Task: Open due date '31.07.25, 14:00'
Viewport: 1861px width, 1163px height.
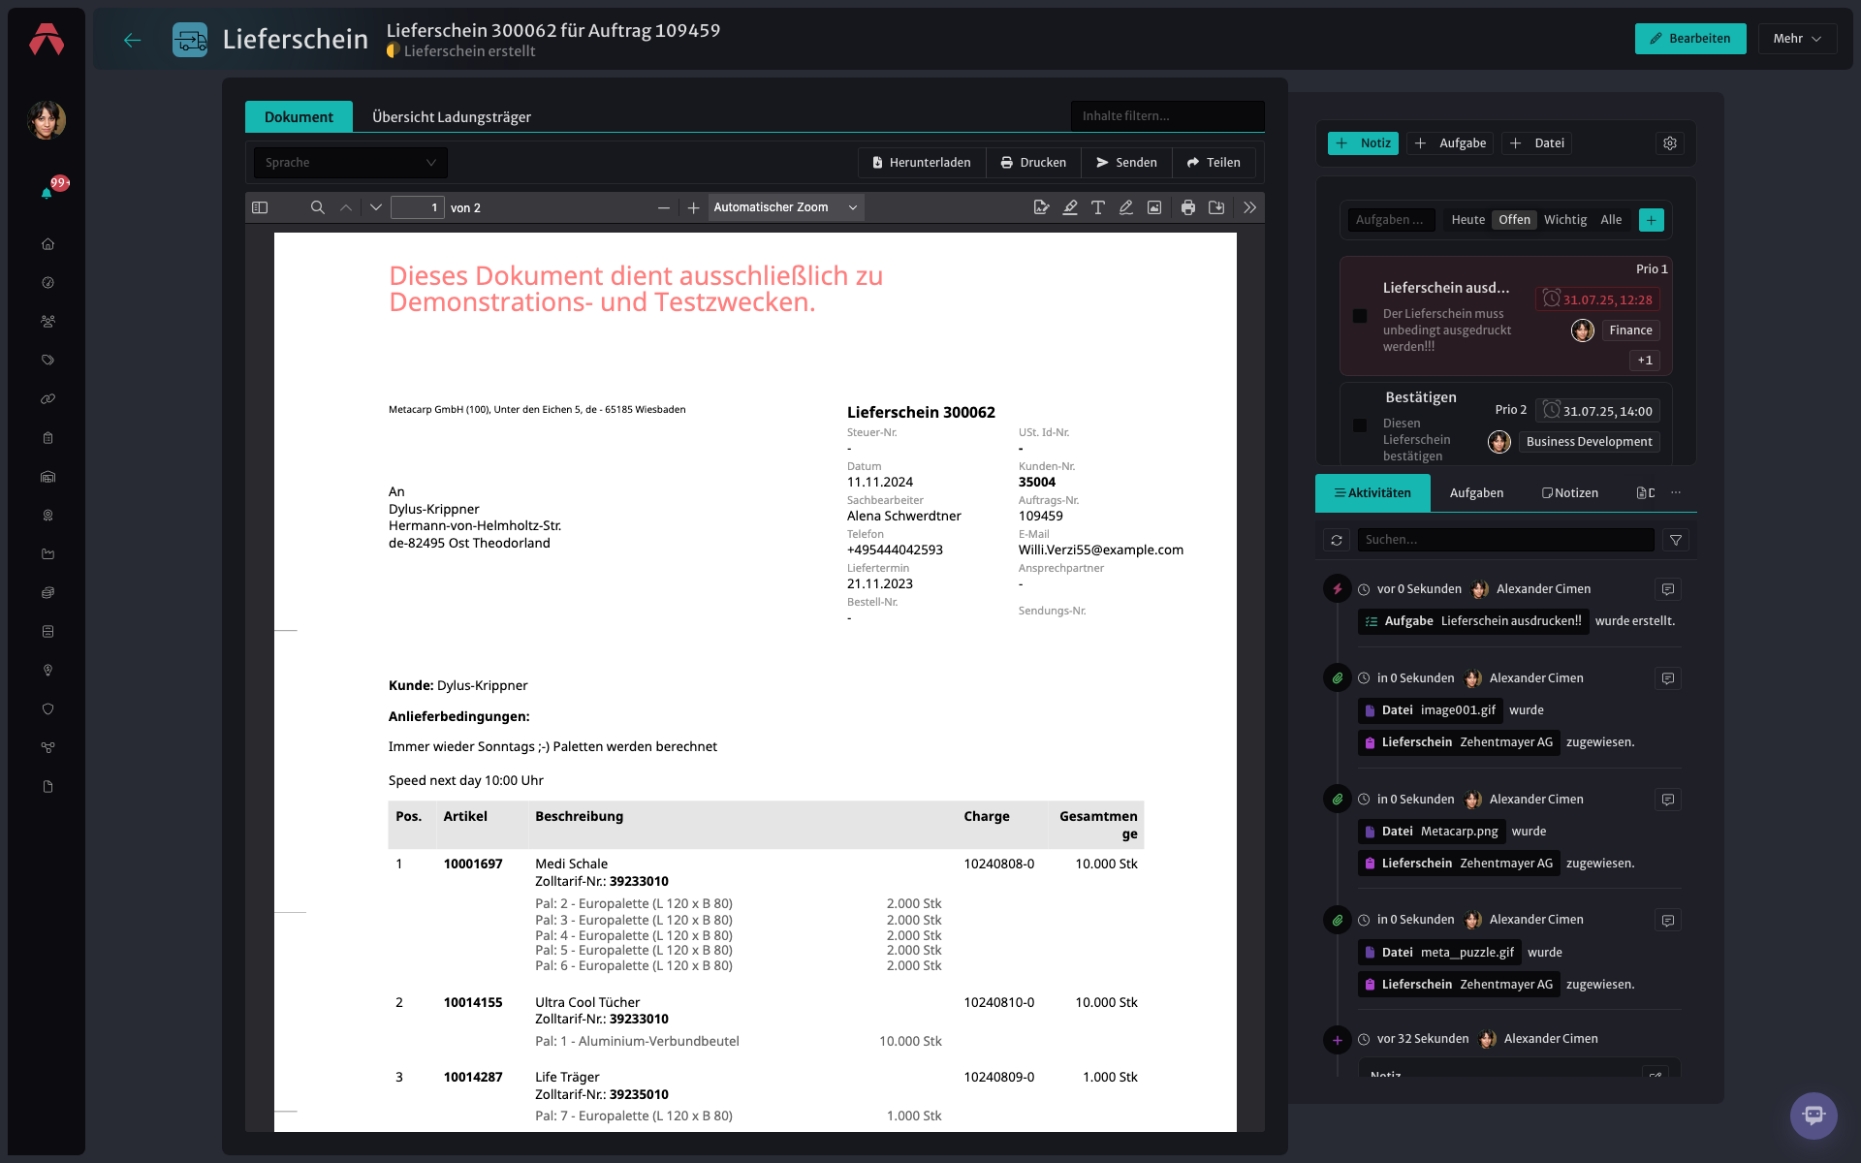Action: click(1598, 411)
